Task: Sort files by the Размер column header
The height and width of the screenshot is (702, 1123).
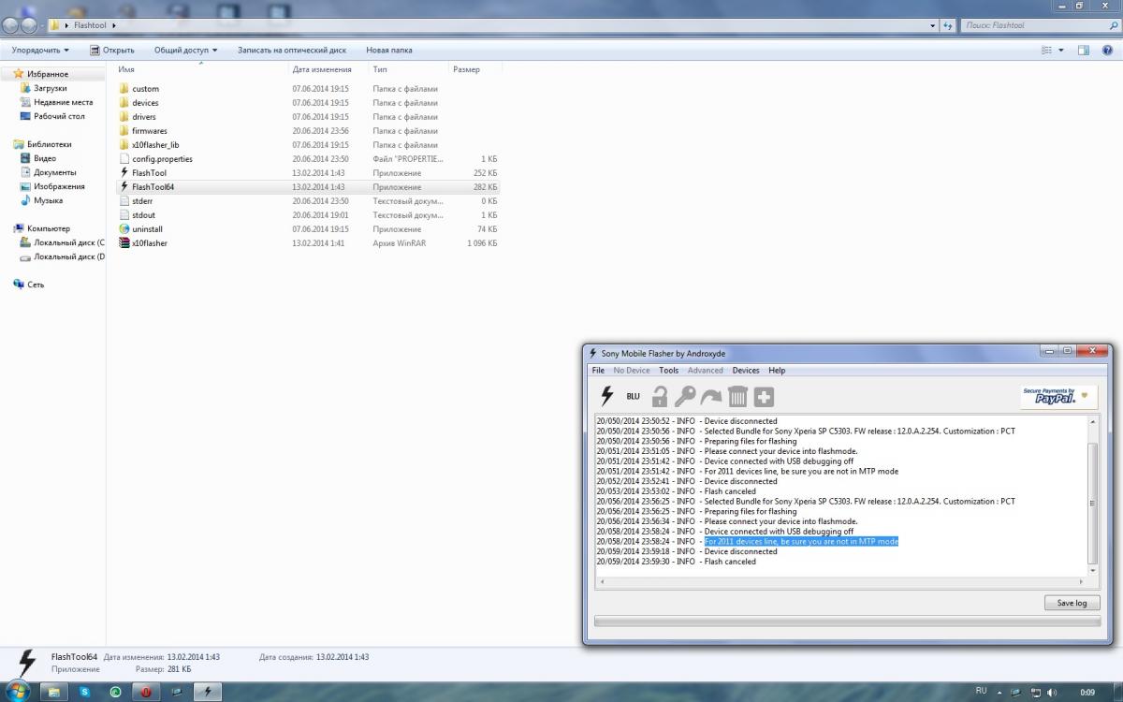Action: tap(474, 69)
